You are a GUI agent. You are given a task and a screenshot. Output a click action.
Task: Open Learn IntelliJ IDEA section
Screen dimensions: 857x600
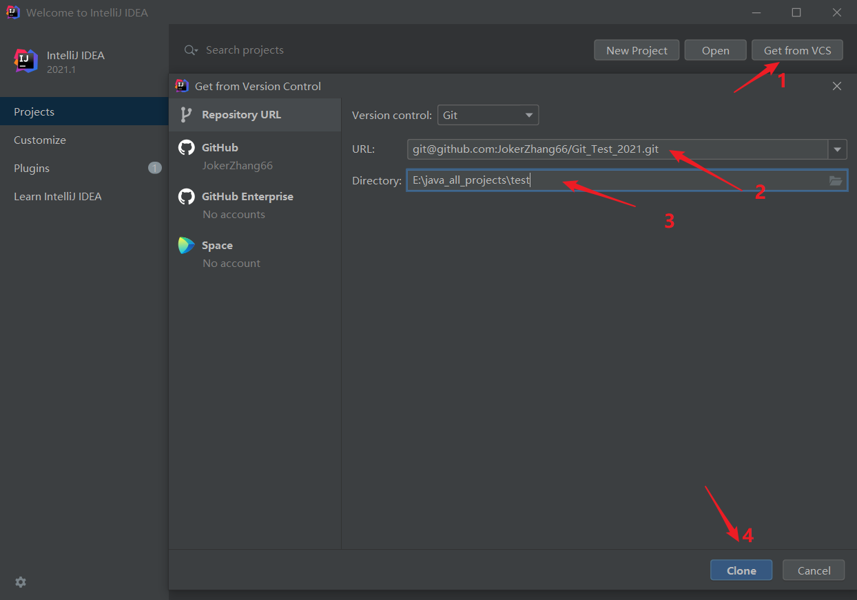click(x=58, y=196)
